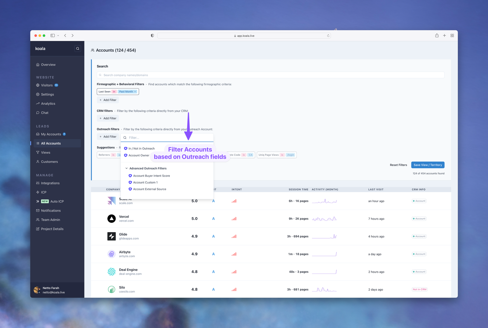Click the Glide company logo
Viewport: 488px width, 328px height.
click(x=112, y=236)
